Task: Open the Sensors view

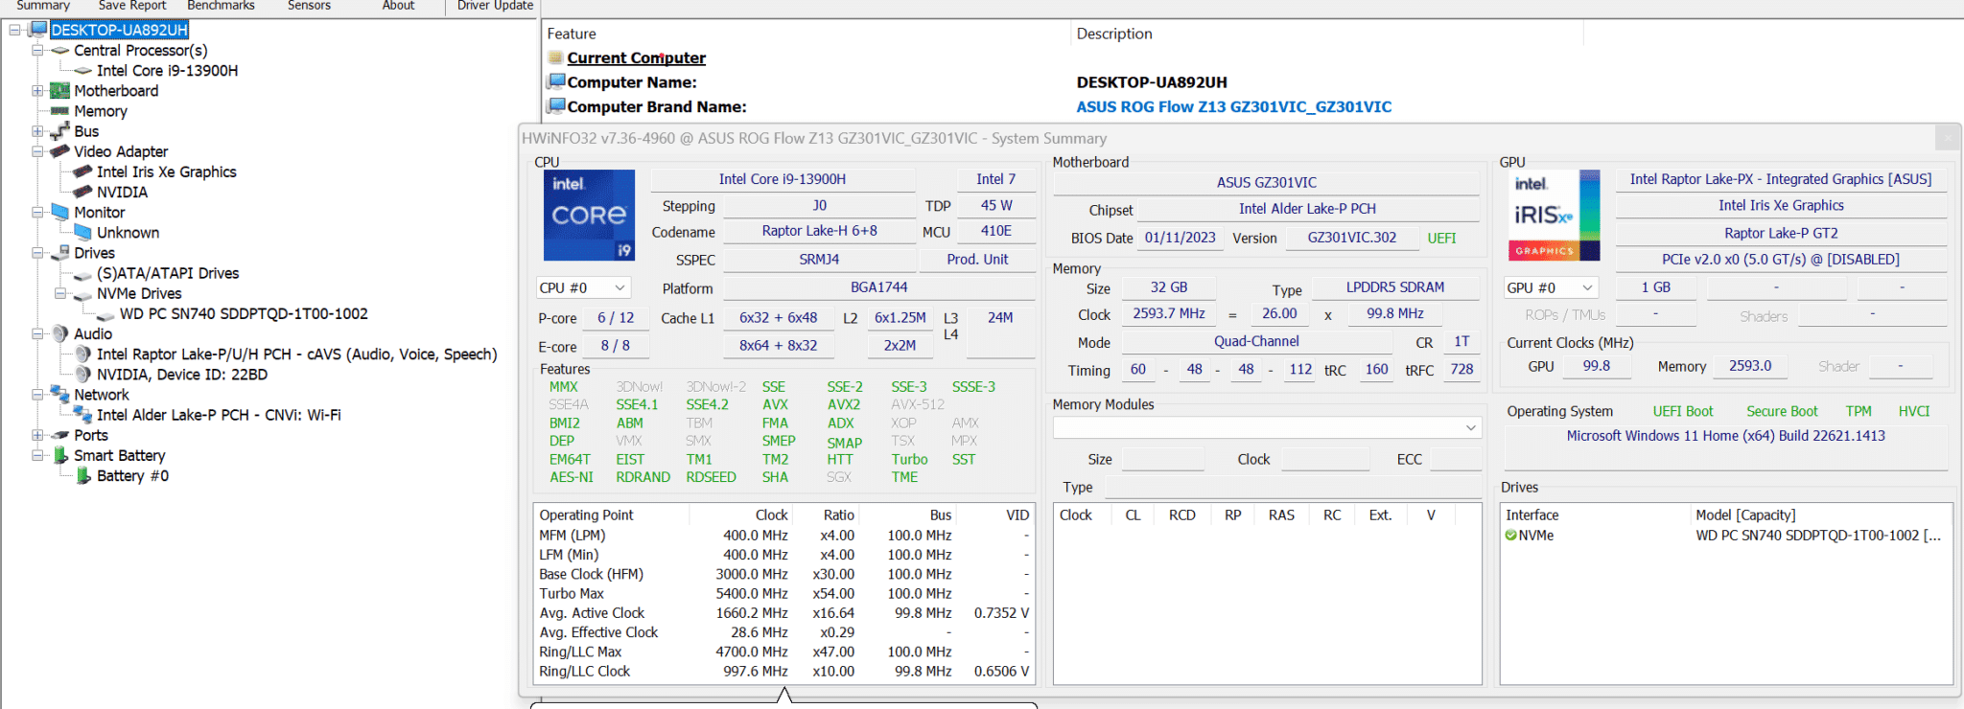Action: coord(309,6)
